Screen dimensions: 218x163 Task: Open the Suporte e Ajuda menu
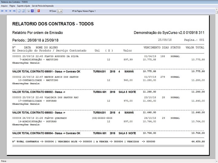pos(23,6)
